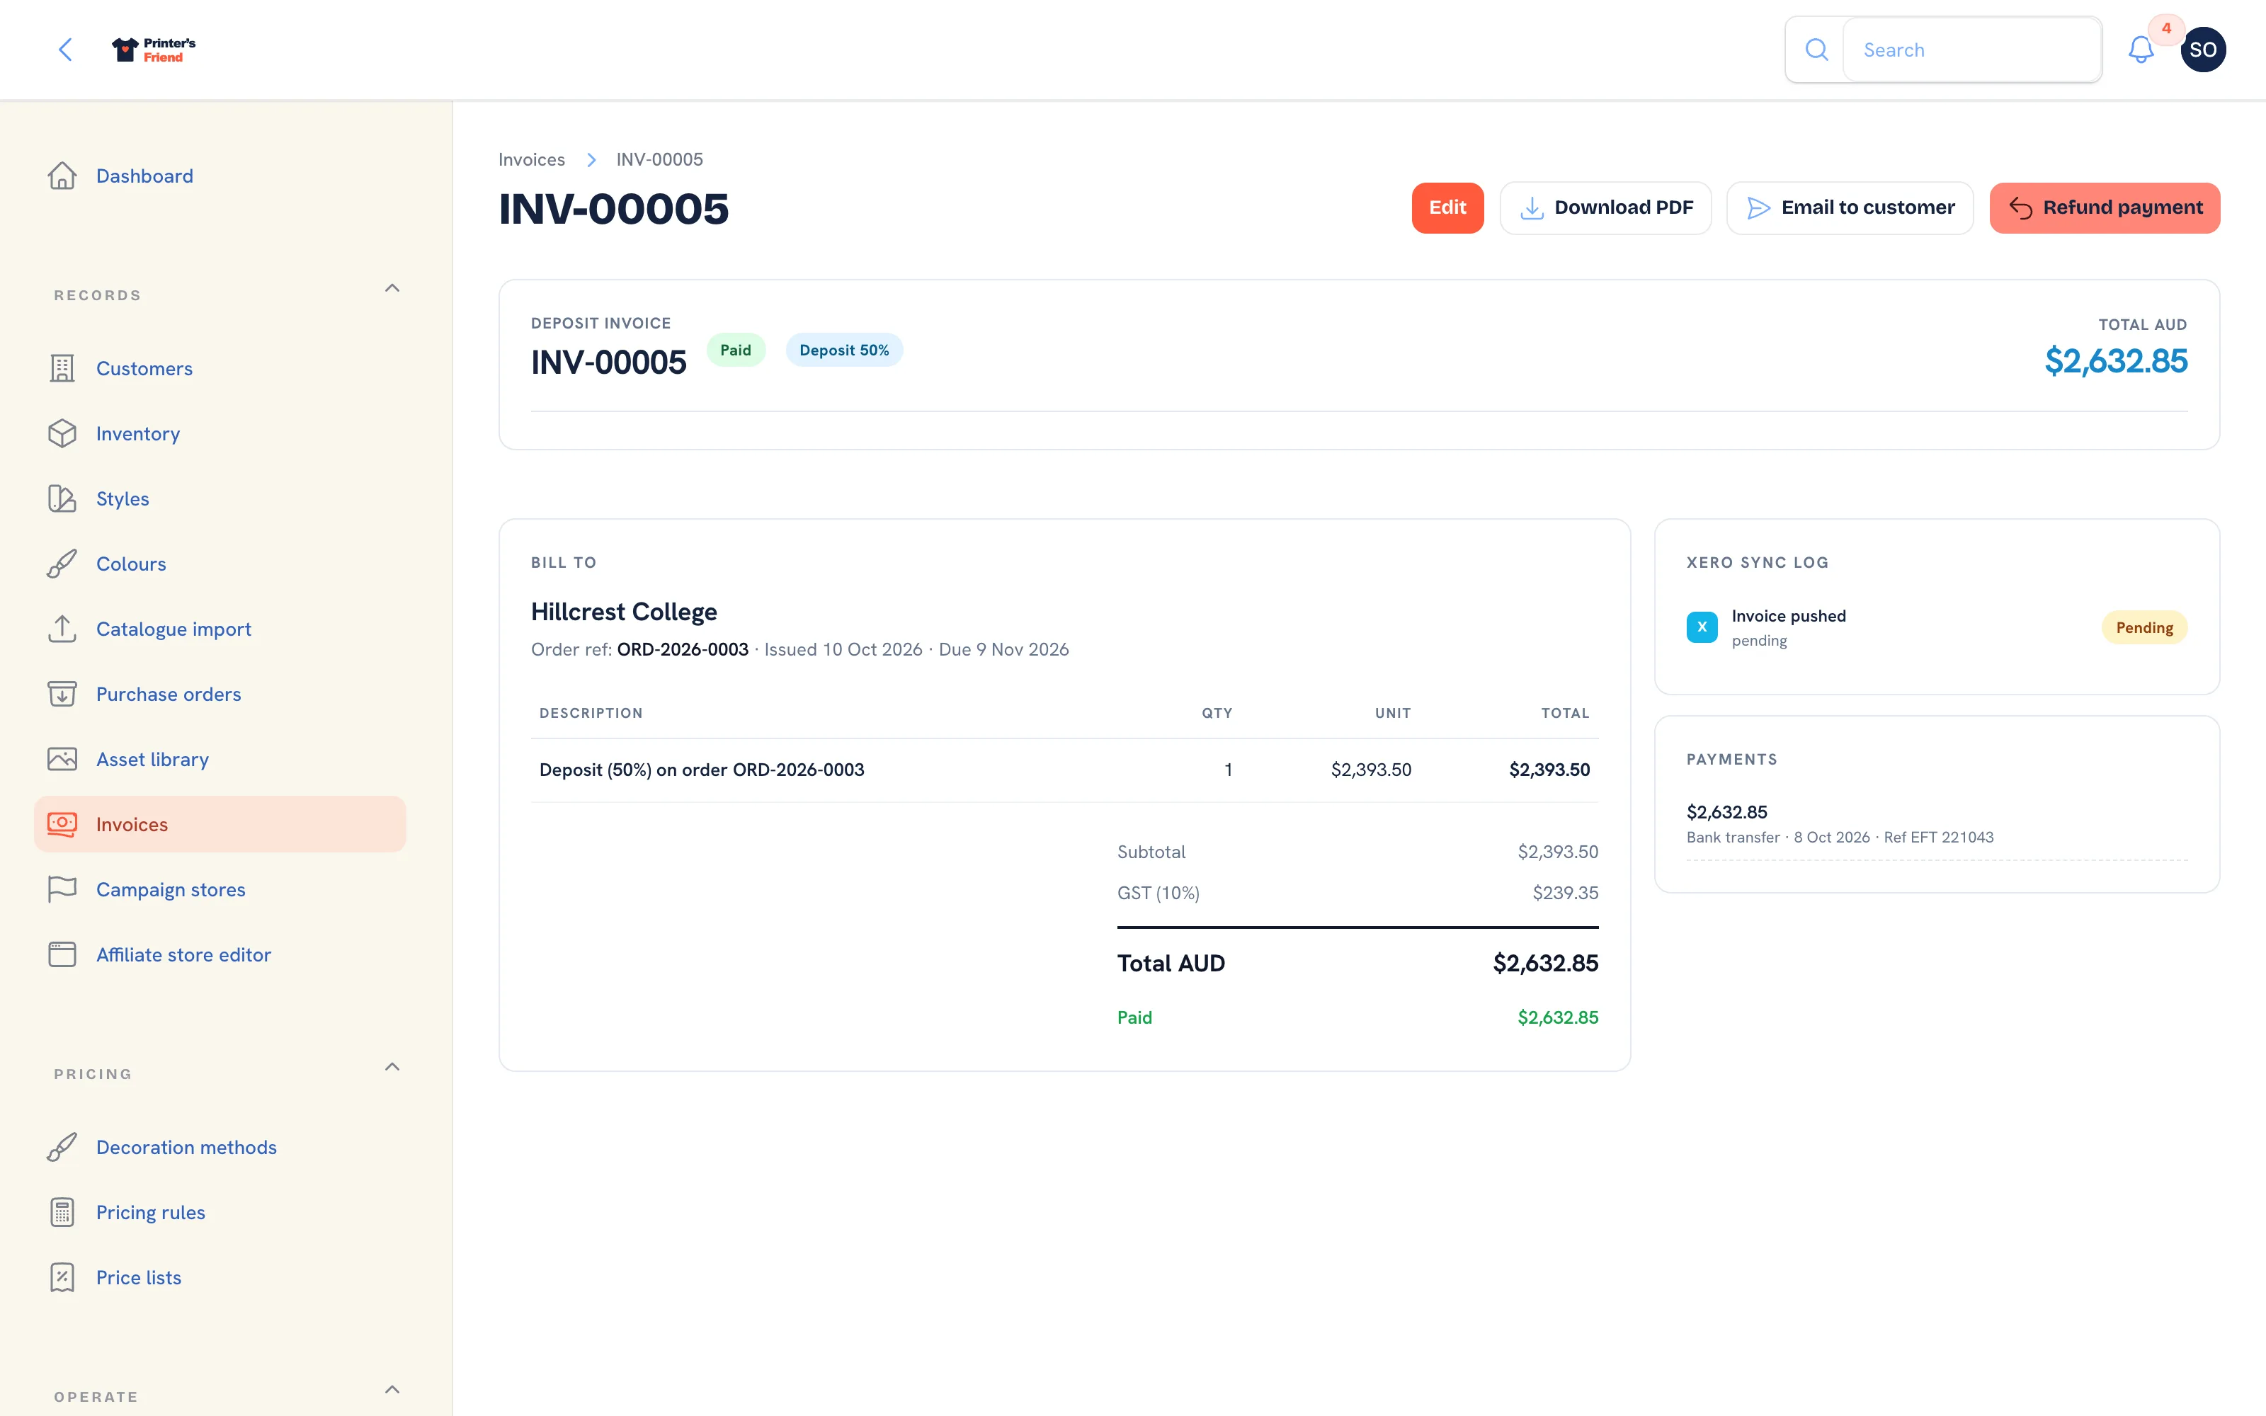The height and width of the screenshot is (1416, 2266).
Task: Click the Inventory box icon
Action: click(62, 433)
